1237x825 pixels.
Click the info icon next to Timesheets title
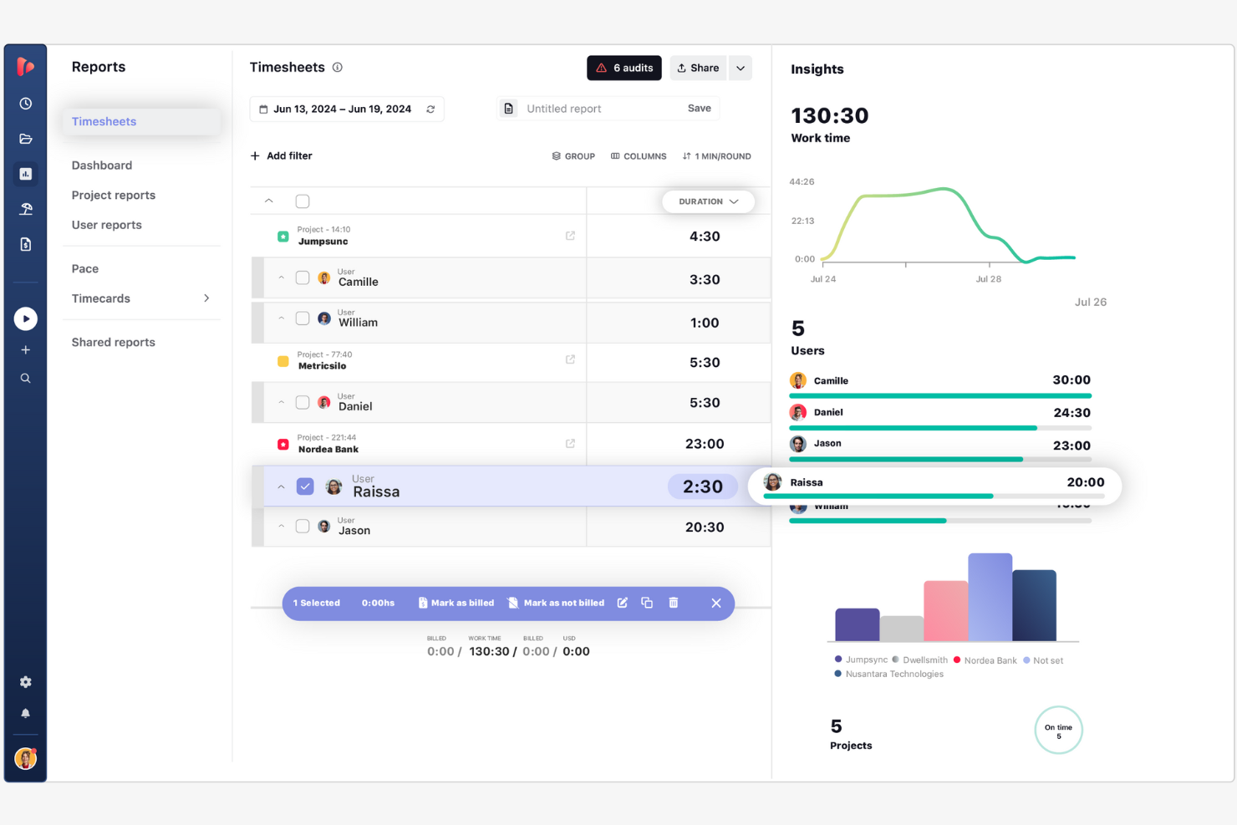point(338,68)
